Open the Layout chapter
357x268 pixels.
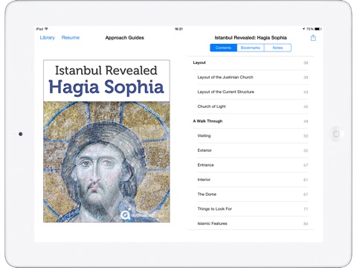click(251, 63)
